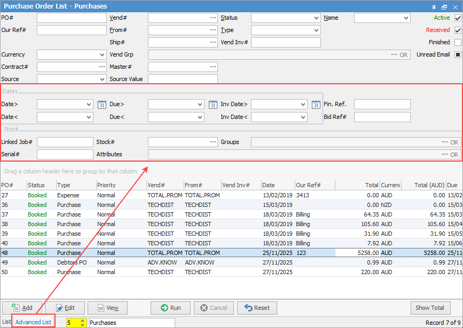Open Vend Grp selection ellipsis
This screenshot has height=328, width=463.
[x=394, y=54]
